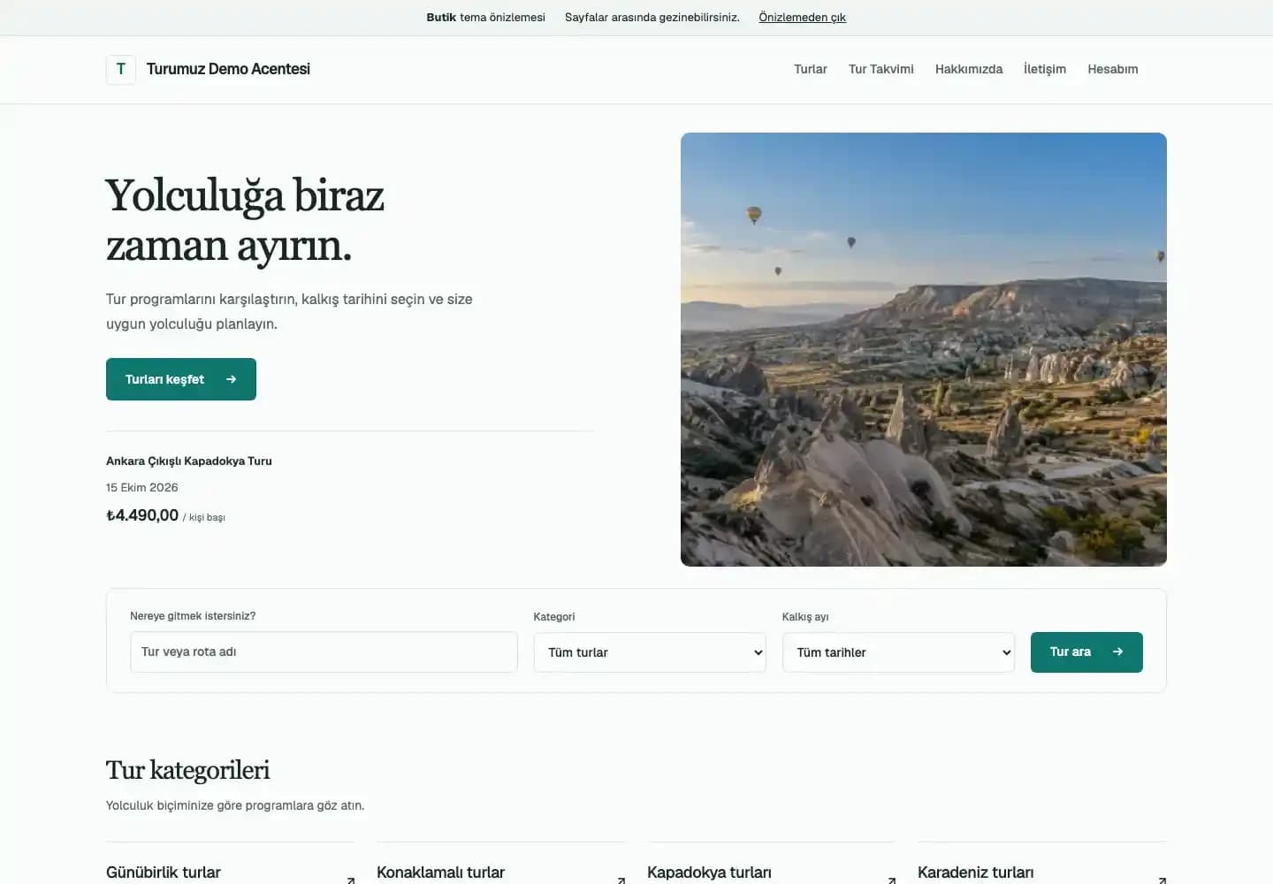Click the Sayfalar arasında gezinebilirsiniz text
The width and height of the screenshot is (1273, 884).
click(x=652, y=18)
